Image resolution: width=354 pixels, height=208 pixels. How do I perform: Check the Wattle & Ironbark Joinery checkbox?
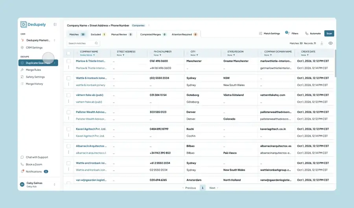[x=68, y=78]
